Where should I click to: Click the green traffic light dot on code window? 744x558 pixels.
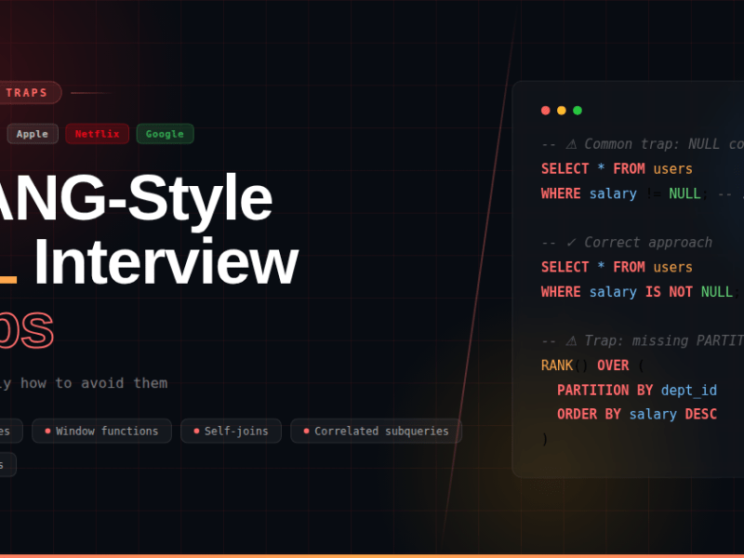[577, 110]
